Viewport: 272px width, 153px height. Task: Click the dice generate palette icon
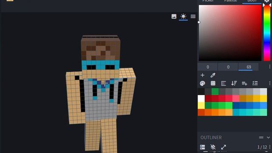point(213,83)
